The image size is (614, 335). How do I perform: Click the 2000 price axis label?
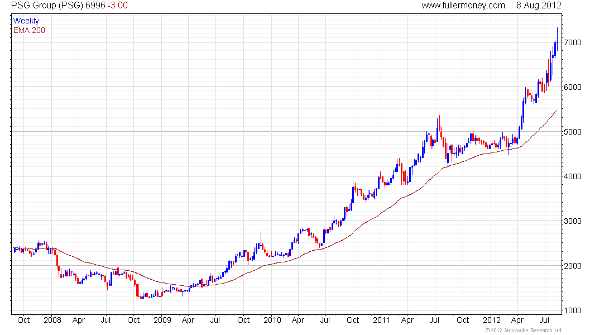(x=573, y=266)
